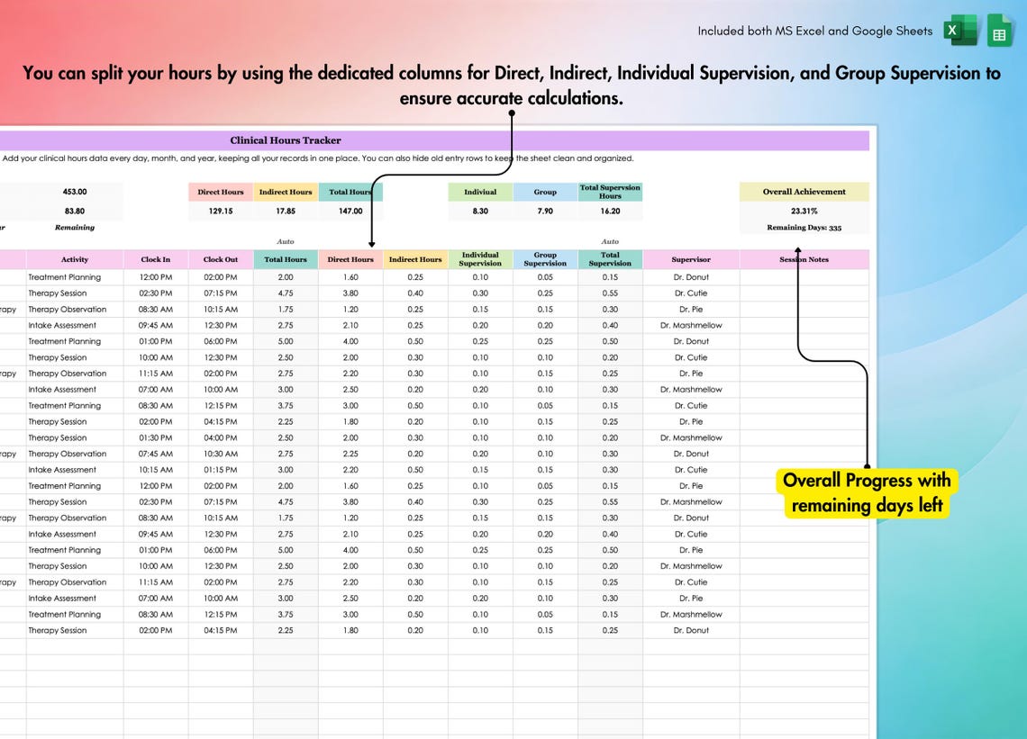Select Dr. Cutie in the 11:15 AM row
Screen dimensions: 1027x739
pos(691,581)
